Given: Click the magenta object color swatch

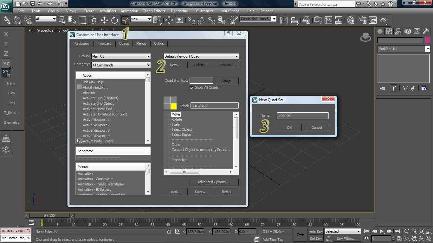Looking at the screenshot, I should 428,40.
